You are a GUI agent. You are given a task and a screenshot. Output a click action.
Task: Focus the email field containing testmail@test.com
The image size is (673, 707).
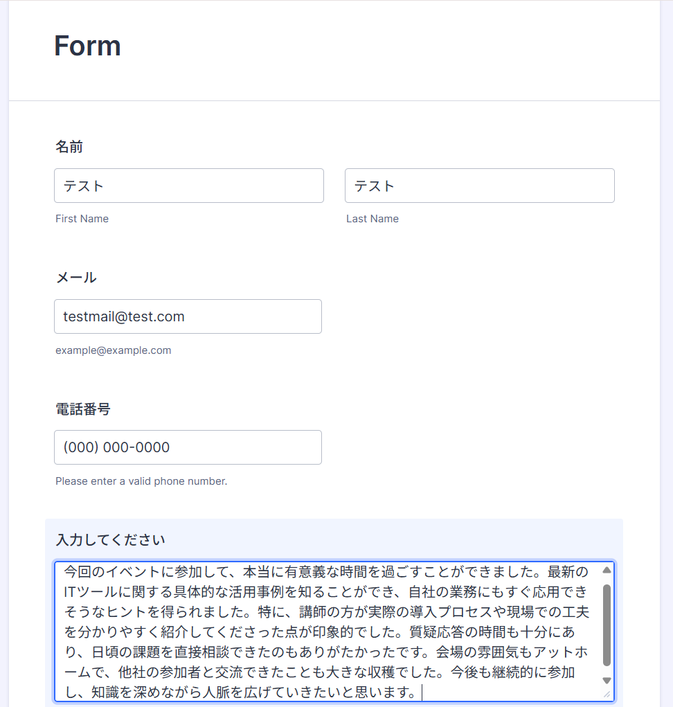[x=188, y=316]
